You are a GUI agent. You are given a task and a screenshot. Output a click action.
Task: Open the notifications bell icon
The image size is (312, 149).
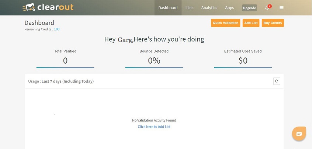click(267, 8)
